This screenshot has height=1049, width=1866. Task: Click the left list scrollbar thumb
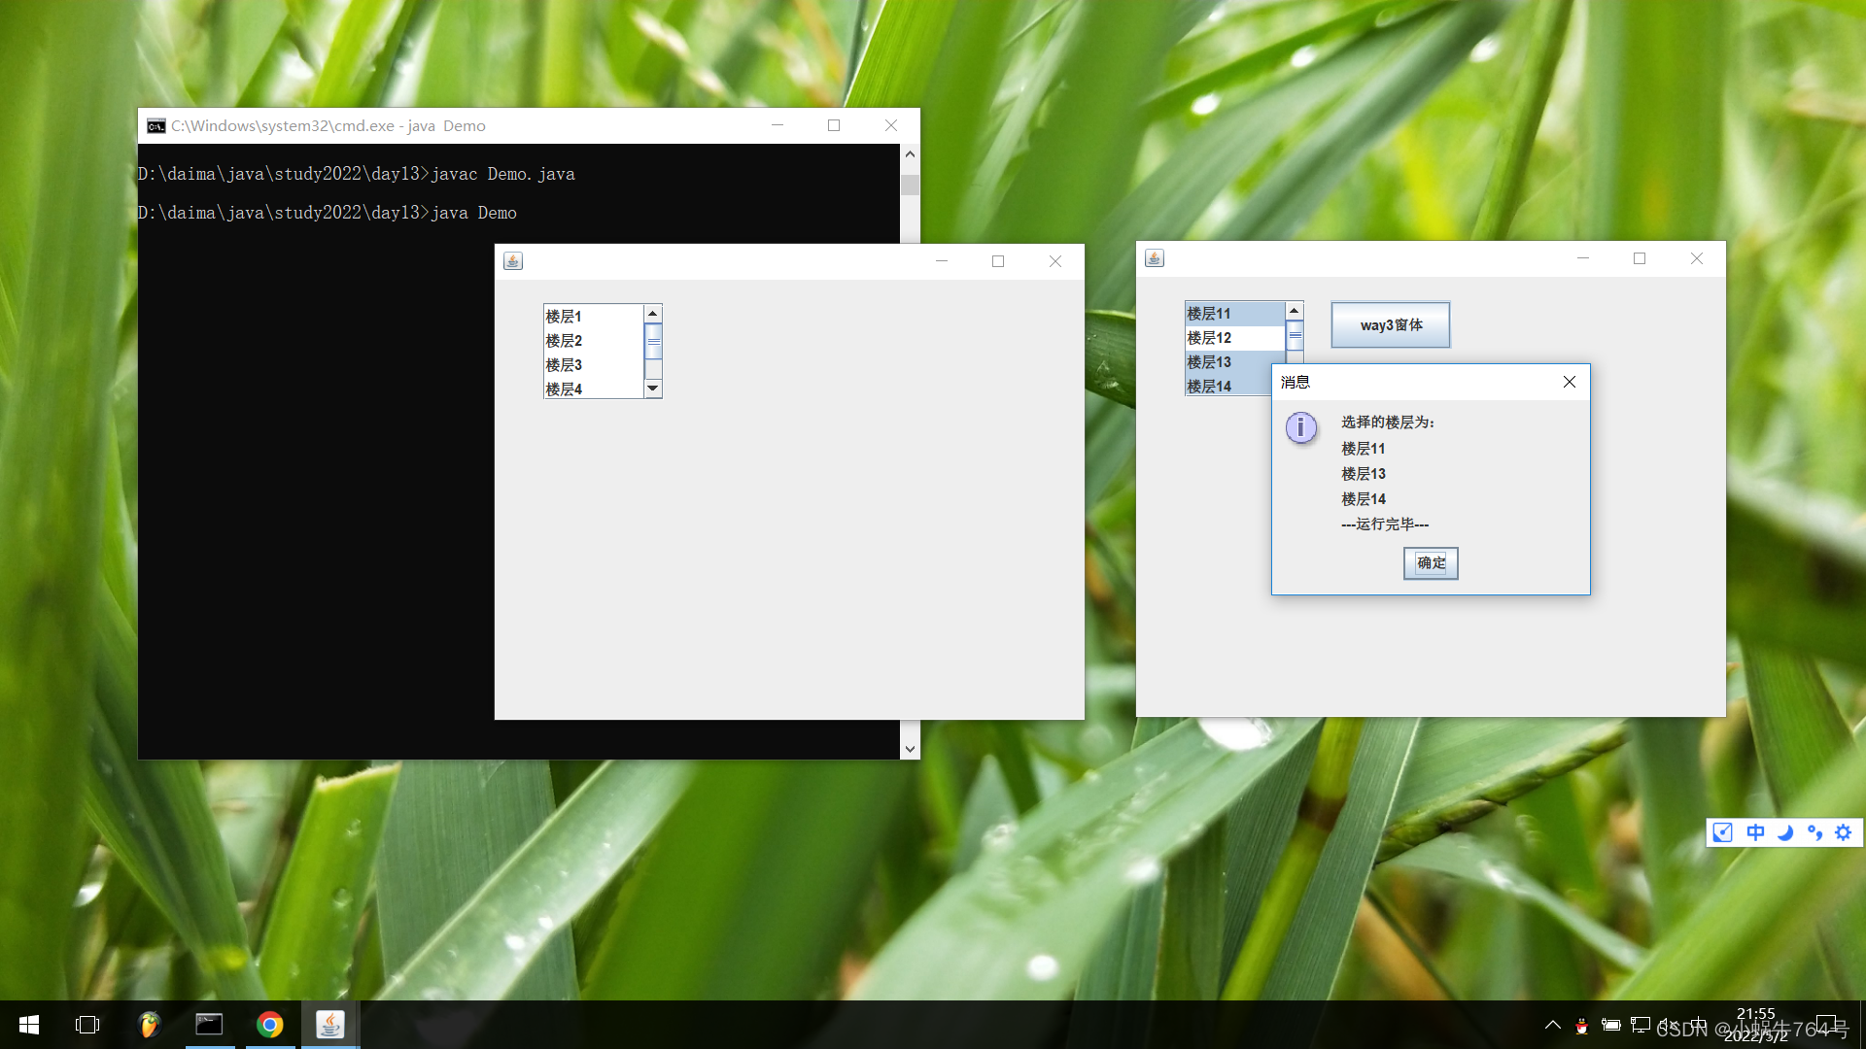(653, 341)
